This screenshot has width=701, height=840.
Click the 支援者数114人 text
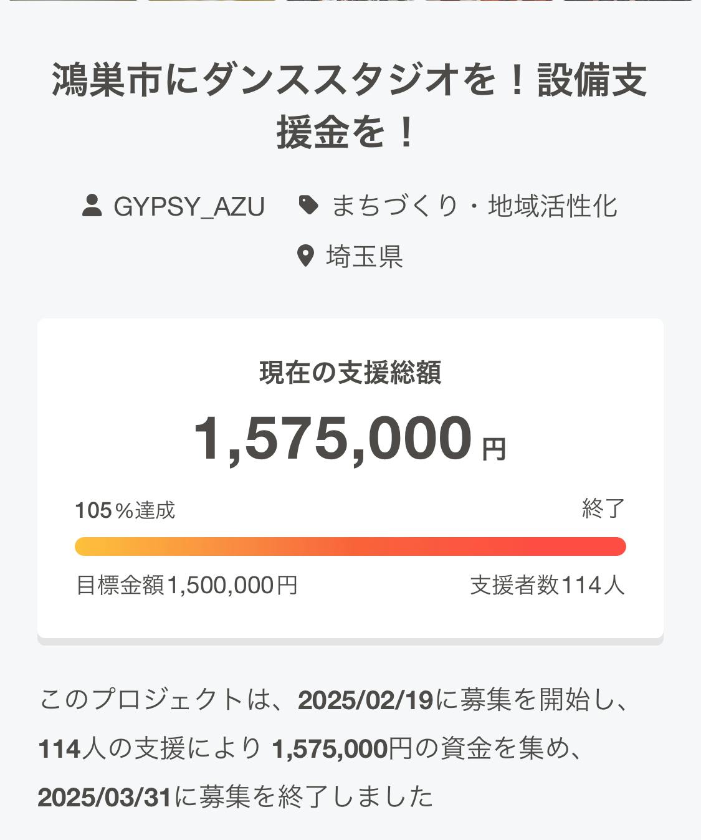point(547,585)
